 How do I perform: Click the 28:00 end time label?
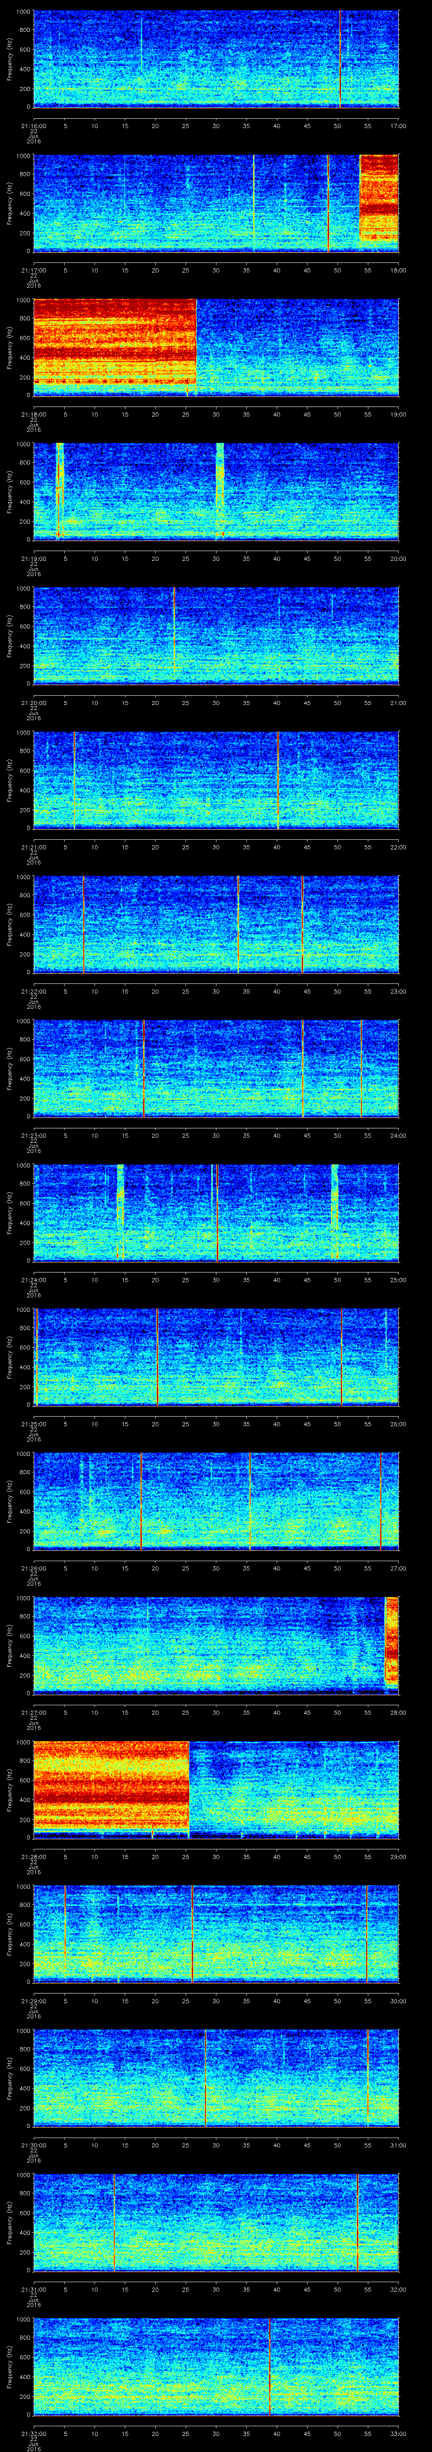click(x=398, y=1712)
